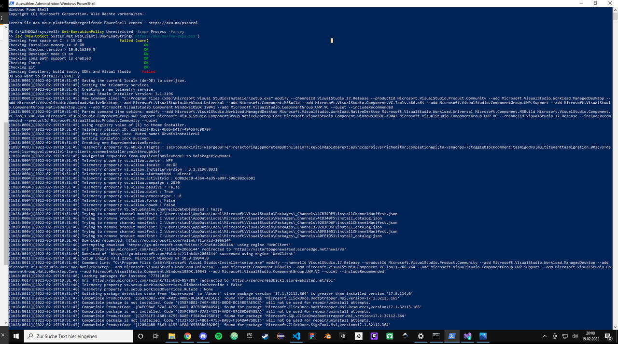Close the Administrator PowerShell window

coord(611,3)
